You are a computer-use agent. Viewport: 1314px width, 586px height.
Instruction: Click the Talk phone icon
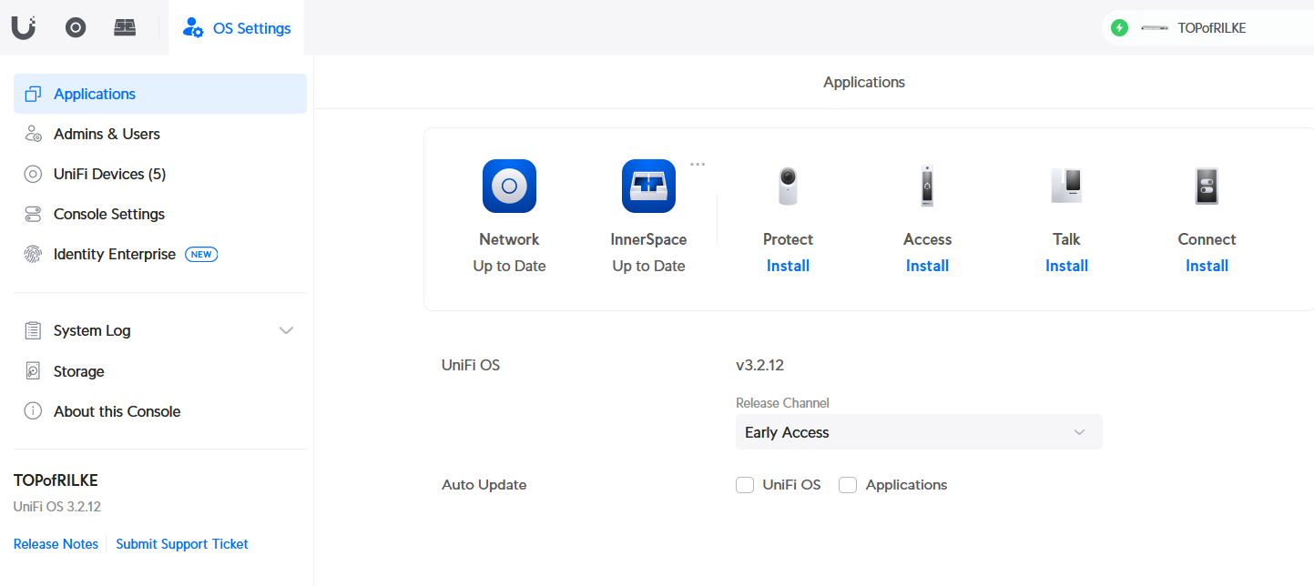pos(1066,186)
